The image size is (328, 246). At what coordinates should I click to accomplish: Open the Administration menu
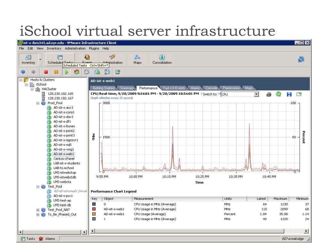point(75,48)
